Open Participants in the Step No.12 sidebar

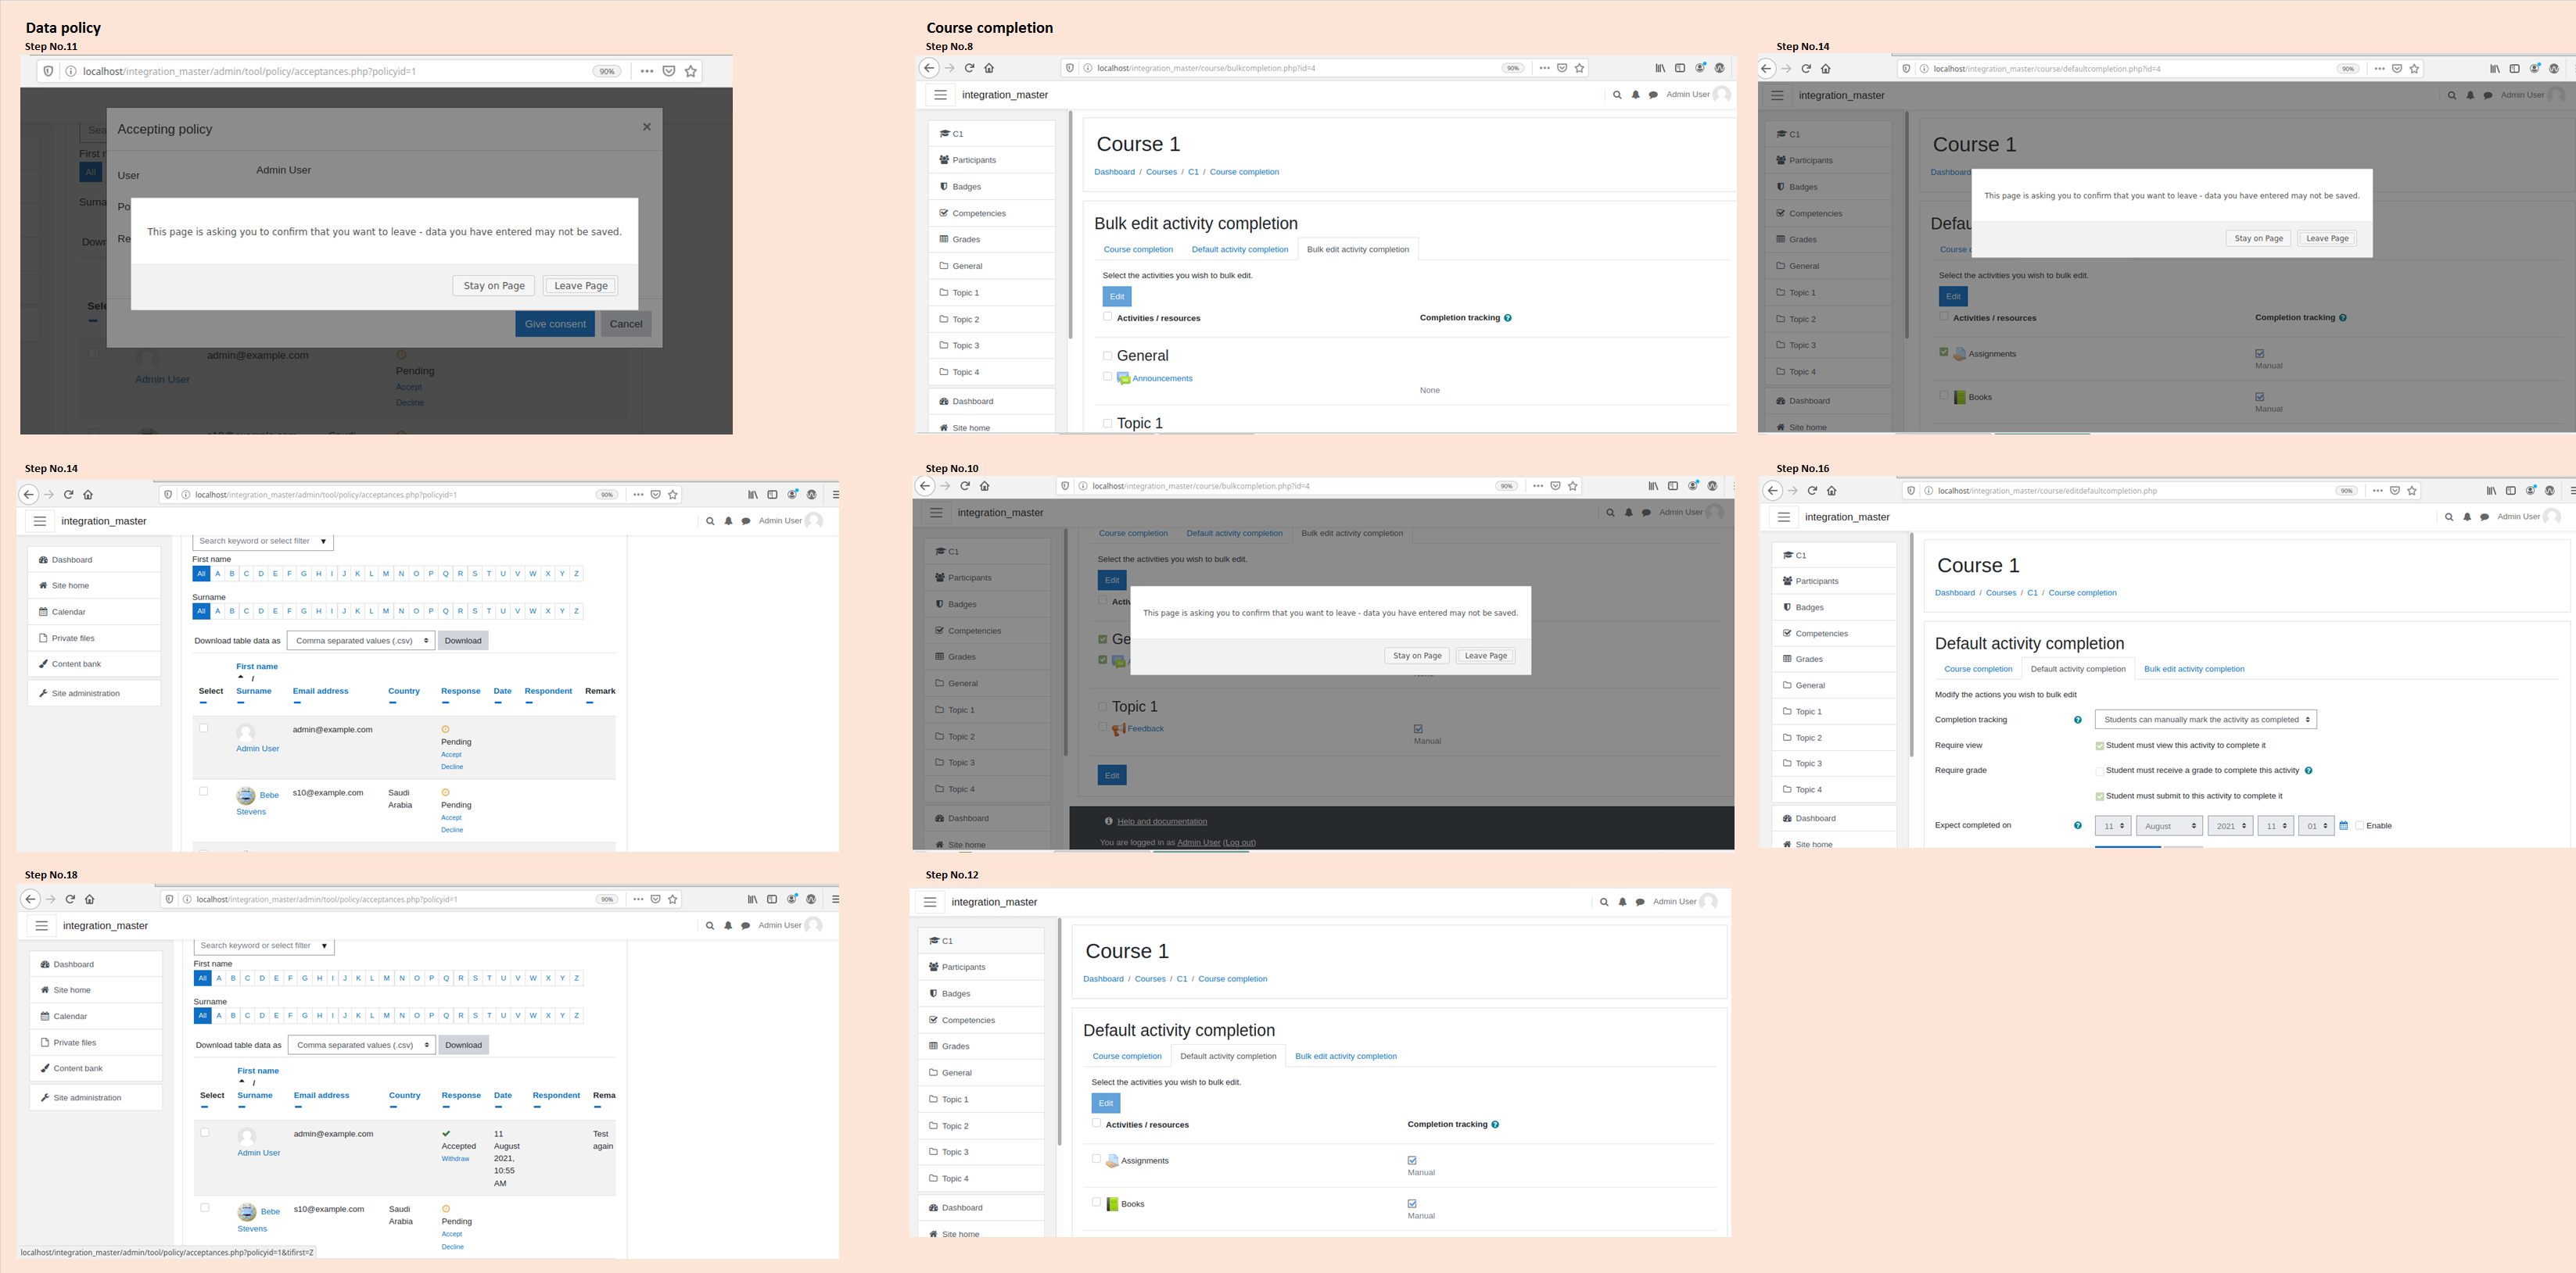pos(981,967)
